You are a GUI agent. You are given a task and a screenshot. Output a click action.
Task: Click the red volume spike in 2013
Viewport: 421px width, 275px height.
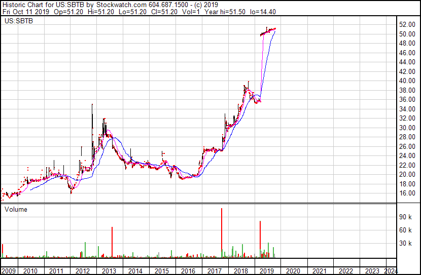(112, 242)
